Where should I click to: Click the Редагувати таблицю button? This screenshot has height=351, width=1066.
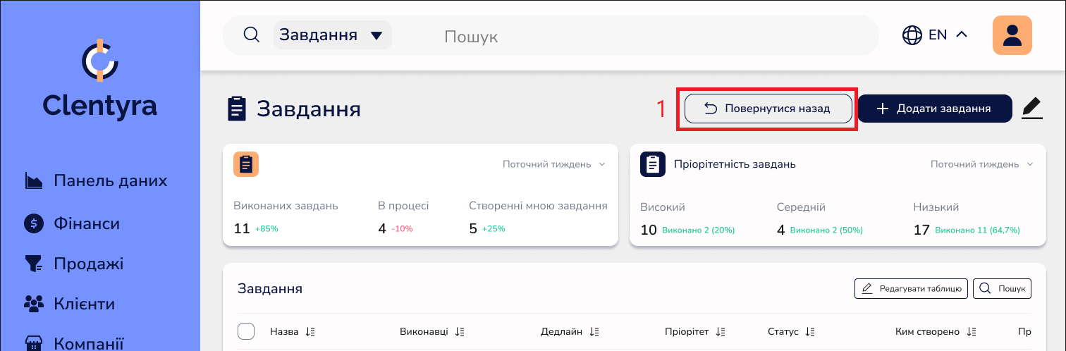tap(911, 288)
